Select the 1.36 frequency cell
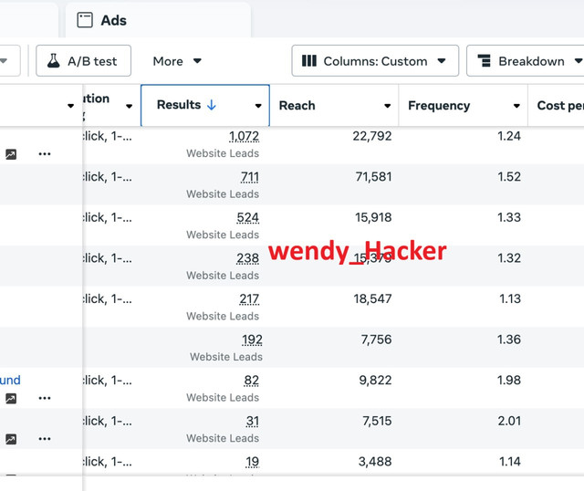 509,340
